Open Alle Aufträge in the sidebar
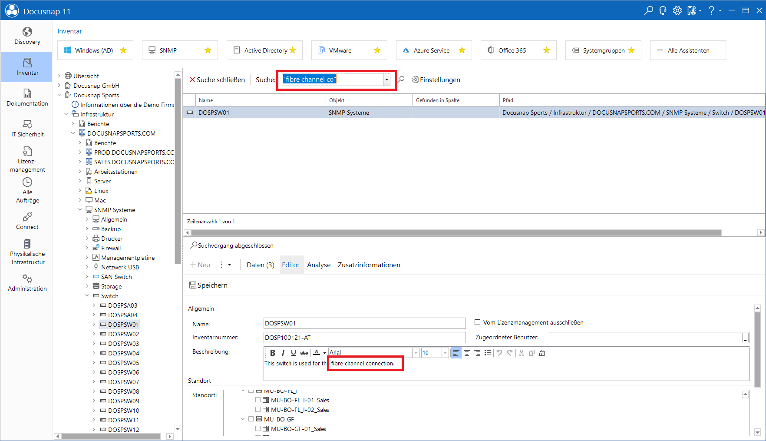Screen dimensions: 766x441 27,190
